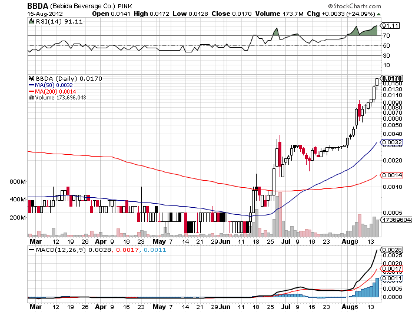Screen dimensions: 412x312
Task: Click the RSI indicator icon beside RSI(14)
Action: 31,21
